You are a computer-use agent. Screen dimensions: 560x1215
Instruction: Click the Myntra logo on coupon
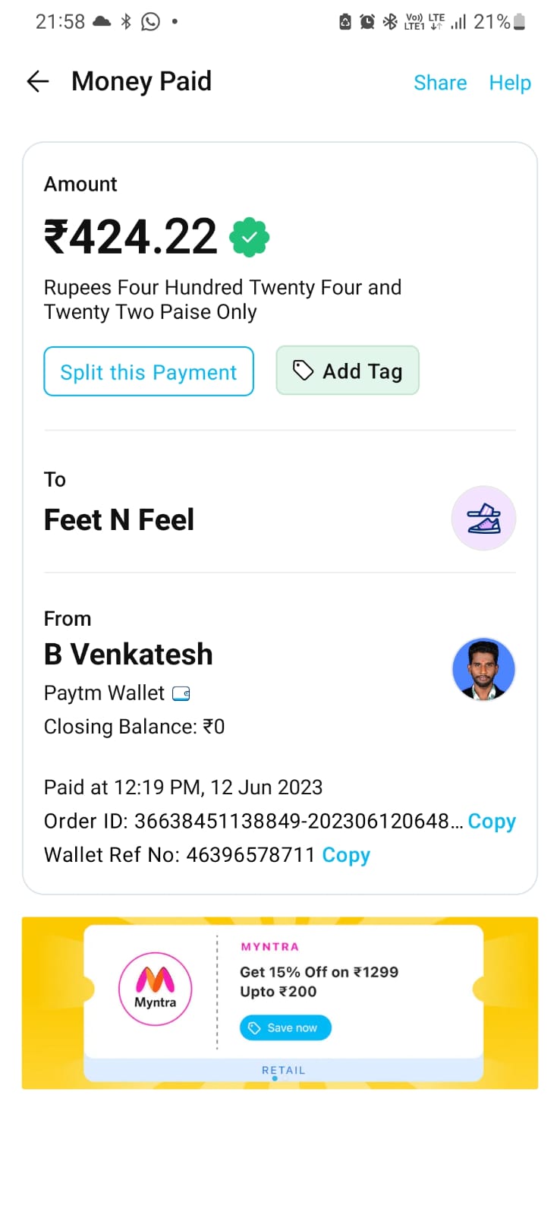[x=155, y=989]
